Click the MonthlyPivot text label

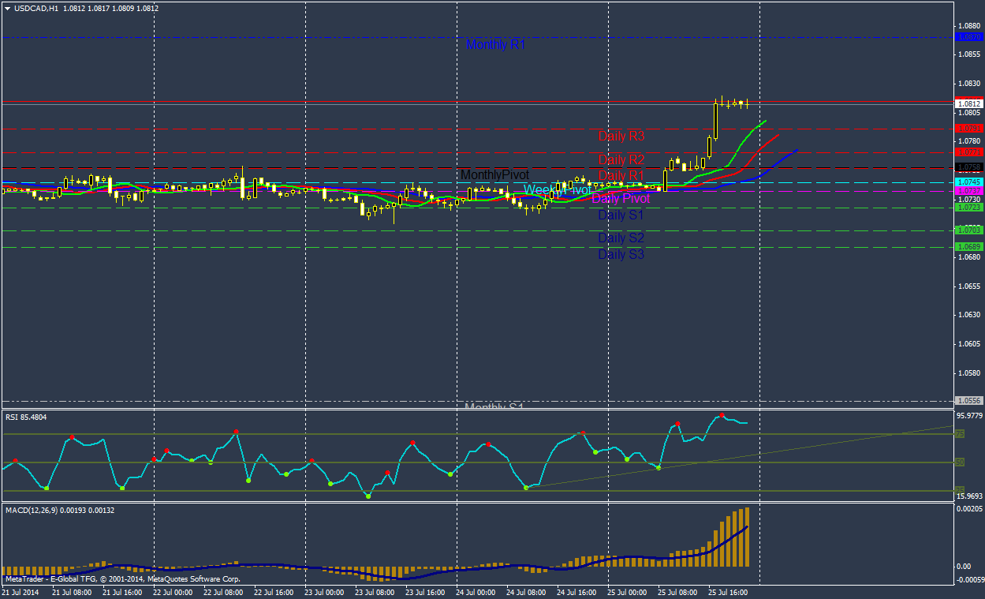494,174
